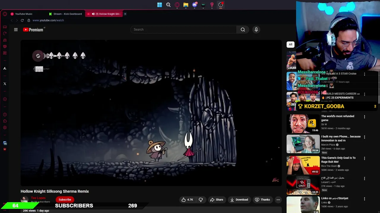This screenshot has width=380, height=213.
Task: Open Windows taskbar search
Action: click(x=168, y=5)
